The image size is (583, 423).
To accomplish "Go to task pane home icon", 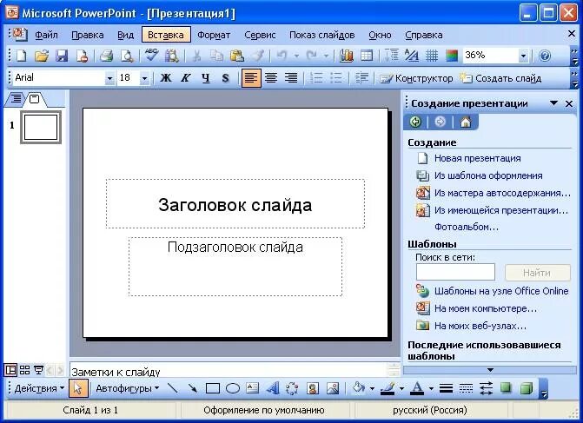I will tap(465, 122).
